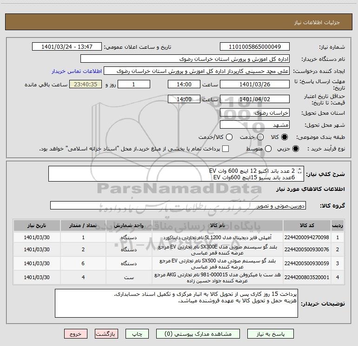
Task: Click the AKG headset item name
Action: pyautogui.click(x=218, y=278)
